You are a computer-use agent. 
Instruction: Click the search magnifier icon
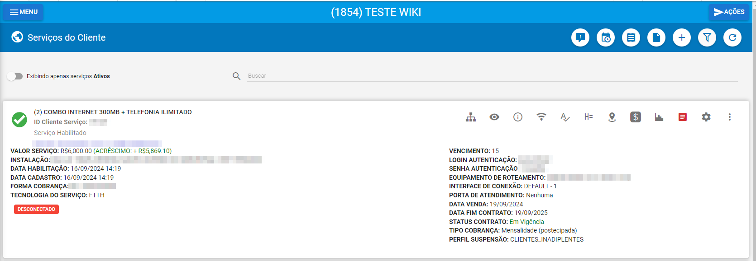click(236, 76)
